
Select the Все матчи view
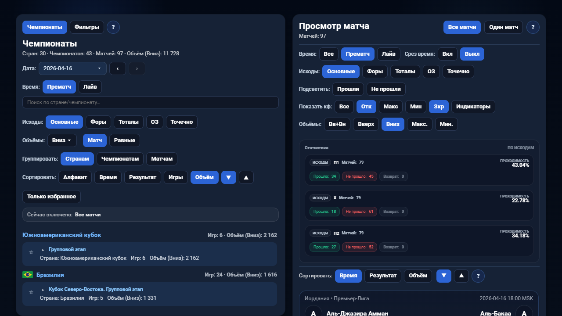tap(462, 27)
